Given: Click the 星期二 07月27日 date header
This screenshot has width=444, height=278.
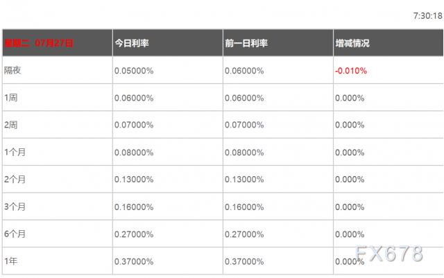Looking at the screenshot, I should click(39, 43).
